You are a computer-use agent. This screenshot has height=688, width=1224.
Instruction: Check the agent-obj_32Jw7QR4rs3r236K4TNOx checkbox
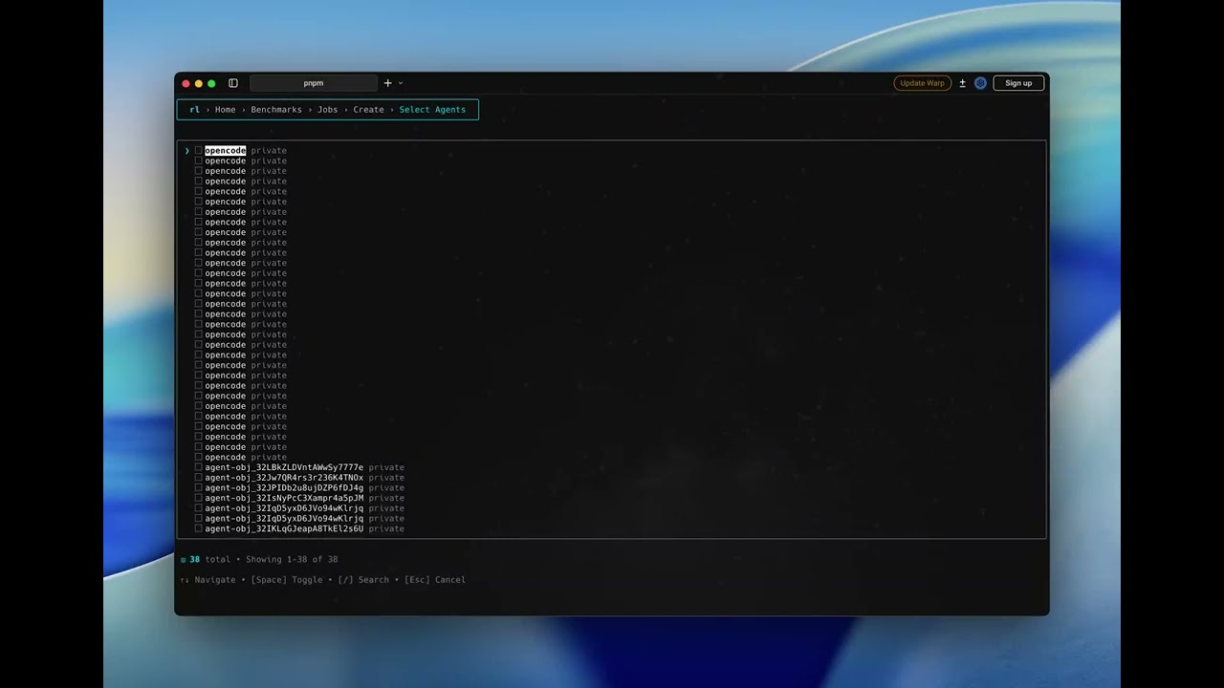tap(198, 478)
